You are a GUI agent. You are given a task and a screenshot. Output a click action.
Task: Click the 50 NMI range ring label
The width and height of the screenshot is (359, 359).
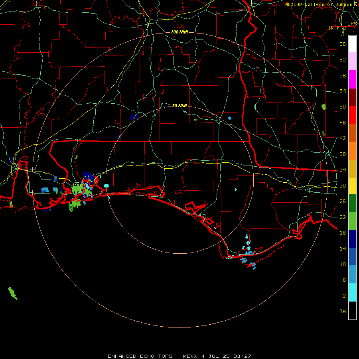point(179,106)
